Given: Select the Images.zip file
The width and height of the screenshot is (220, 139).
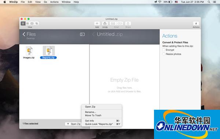Looking at the screenshot, I should 29,53.
